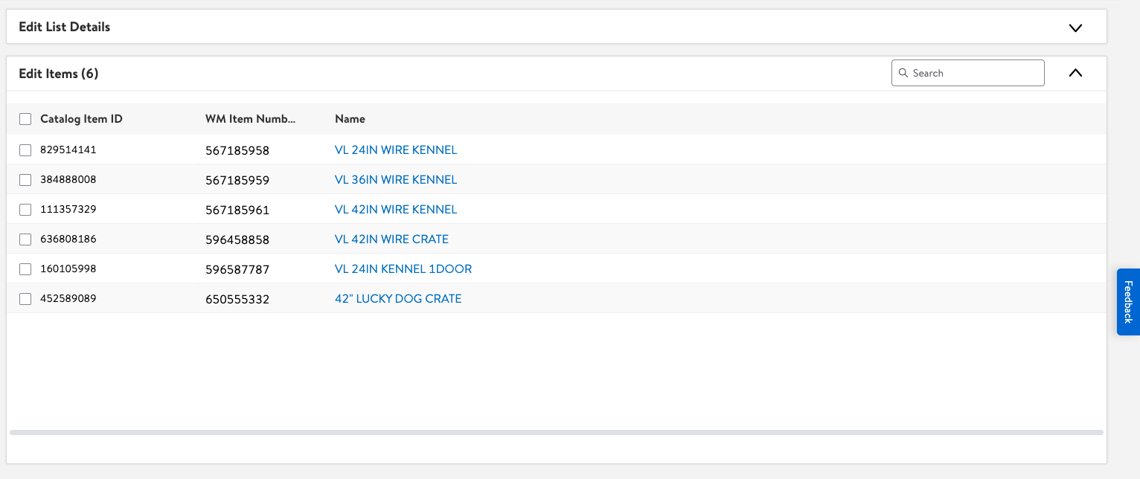
Task: Select WM item number 567185959
Action: pos(237,181)
